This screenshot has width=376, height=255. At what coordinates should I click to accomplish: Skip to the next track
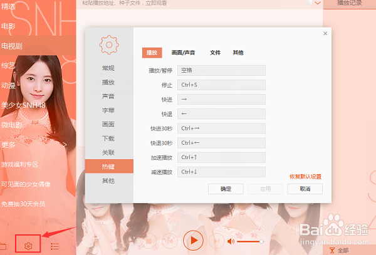click(x=216, y=241)
